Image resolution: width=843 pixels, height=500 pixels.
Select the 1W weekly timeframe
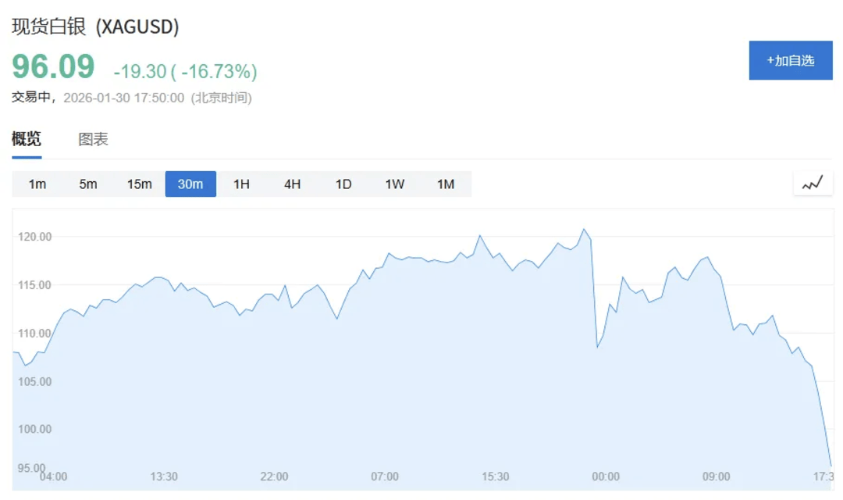click(x=394, y=184)
